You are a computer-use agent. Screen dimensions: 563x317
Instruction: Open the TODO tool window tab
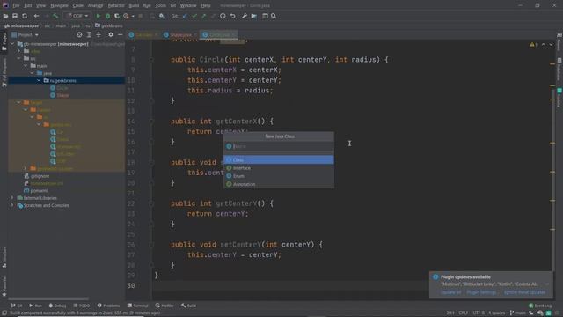(x=82, y=306)
